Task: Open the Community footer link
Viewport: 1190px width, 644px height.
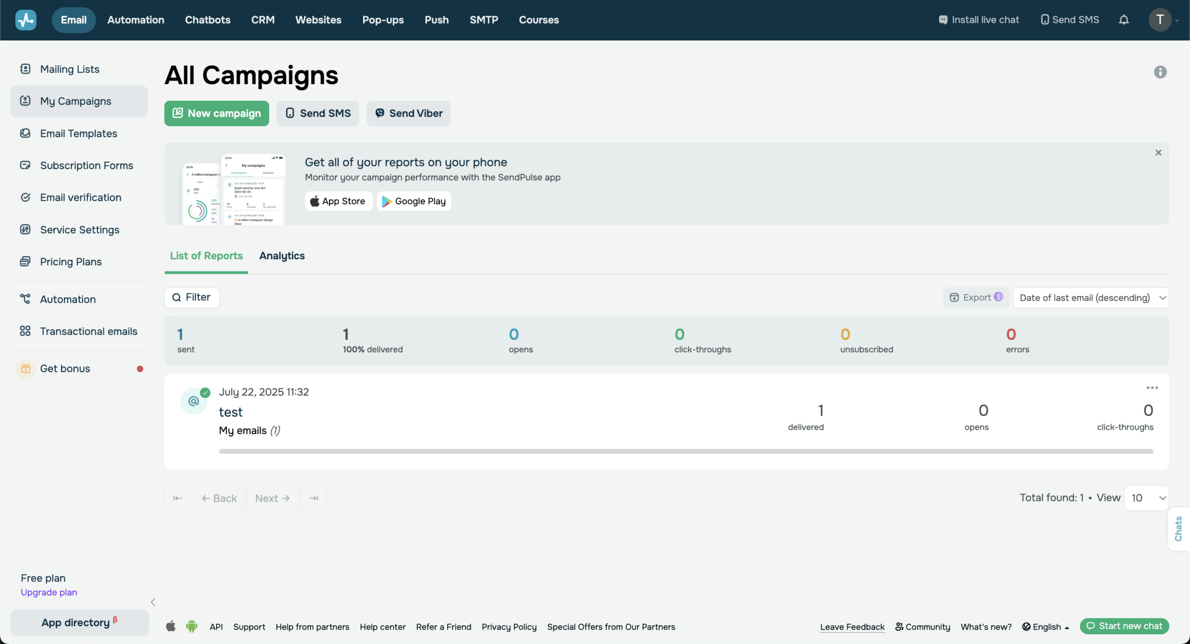Action: tap(923, 627)
